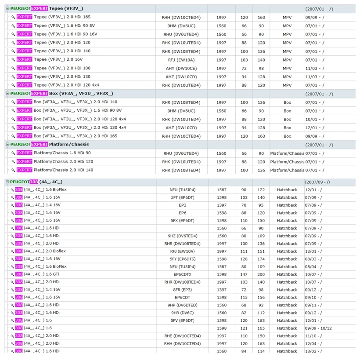360x357 pixels.
Task: Click the 200 horsepower cell in GTi row
Action: [x=261, y=274]
